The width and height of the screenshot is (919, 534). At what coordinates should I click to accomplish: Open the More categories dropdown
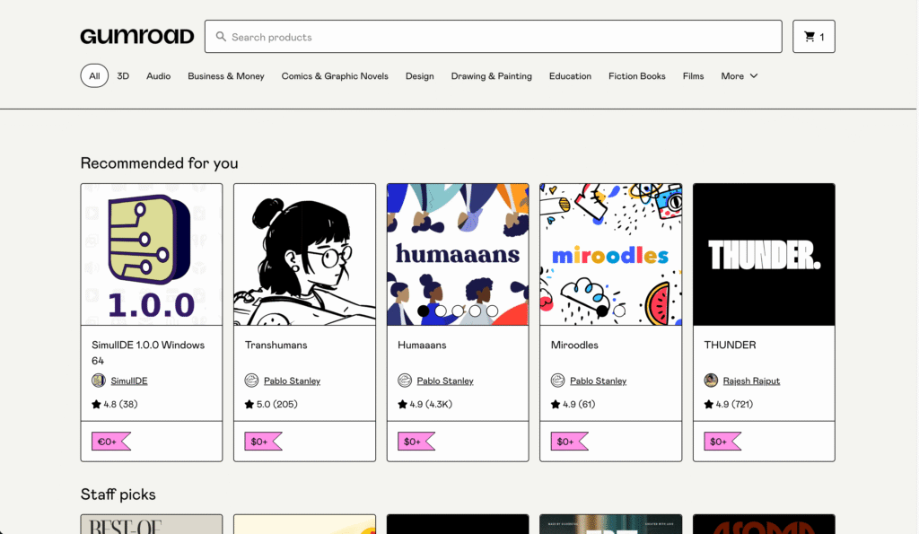point(738,76)
